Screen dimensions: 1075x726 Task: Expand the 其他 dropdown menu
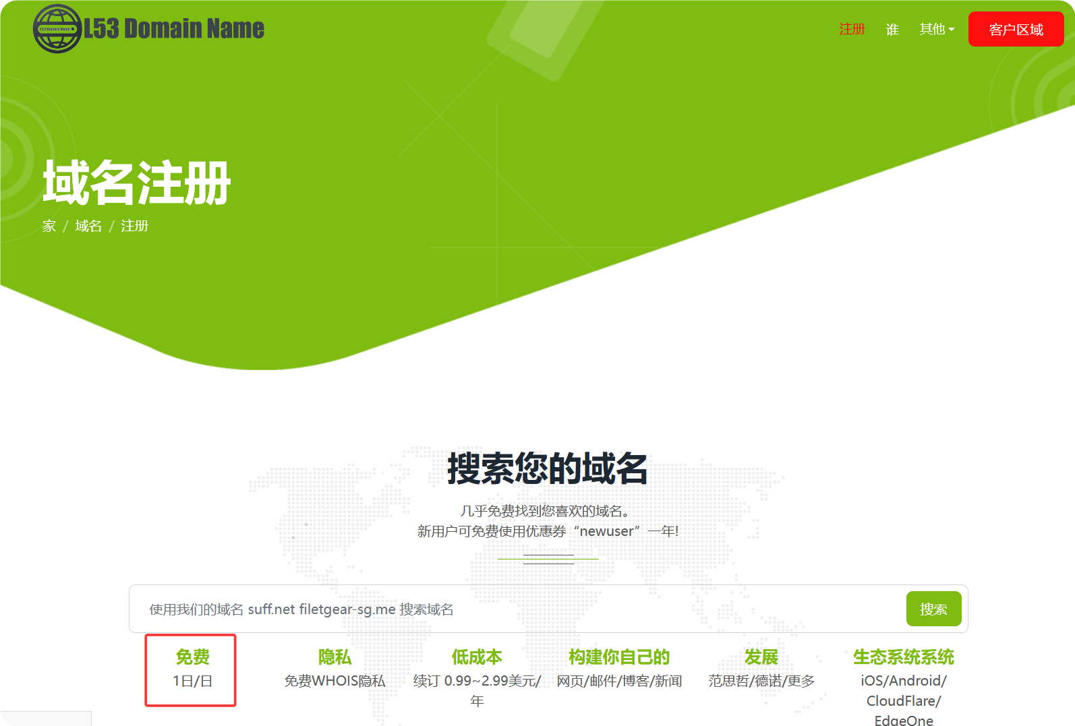[937, 29]
